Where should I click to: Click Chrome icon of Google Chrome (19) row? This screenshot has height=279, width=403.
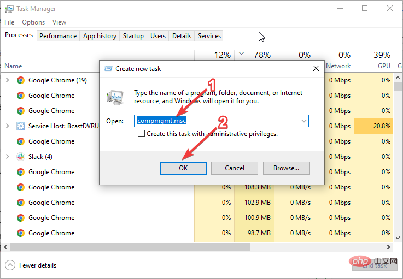[x=21, y=80]
